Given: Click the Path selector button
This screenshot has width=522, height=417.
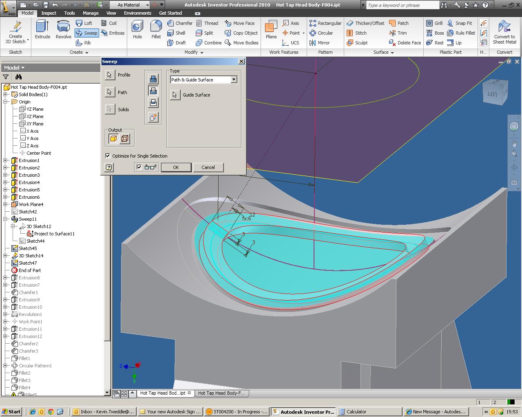Looking at the screenshot, I should tap(110, 92).
